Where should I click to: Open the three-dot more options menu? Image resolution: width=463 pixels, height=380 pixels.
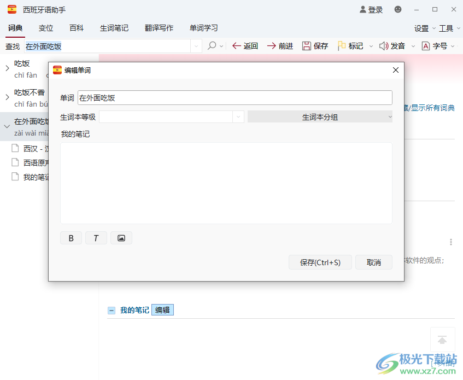pos(450,242)
